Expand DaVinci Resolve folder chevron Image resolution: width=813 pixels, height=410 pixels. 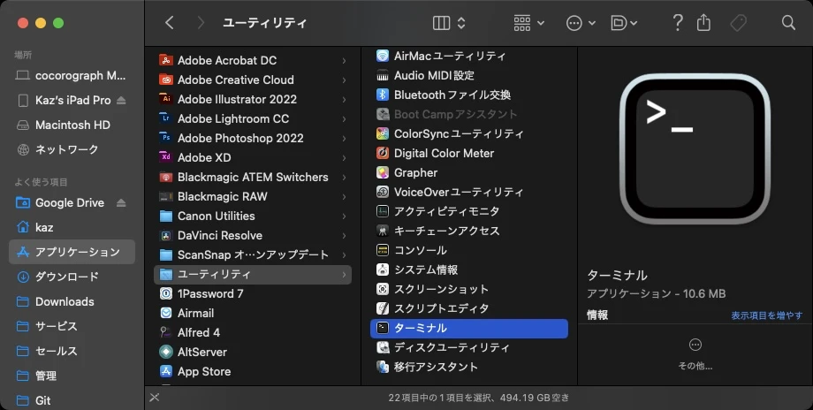click(344, 235)
